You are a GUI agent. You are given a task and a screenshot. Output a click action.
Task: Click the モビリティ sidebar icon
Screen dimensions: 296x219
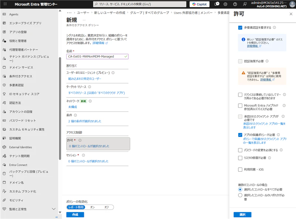tap(4, 200)
